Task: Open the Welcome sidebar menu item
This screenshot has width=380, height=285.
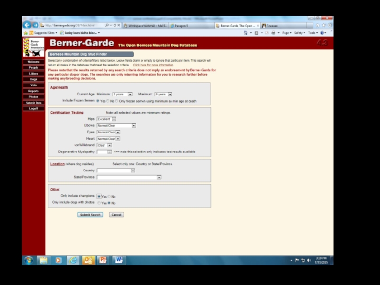Action: click(x=33, y=62)
